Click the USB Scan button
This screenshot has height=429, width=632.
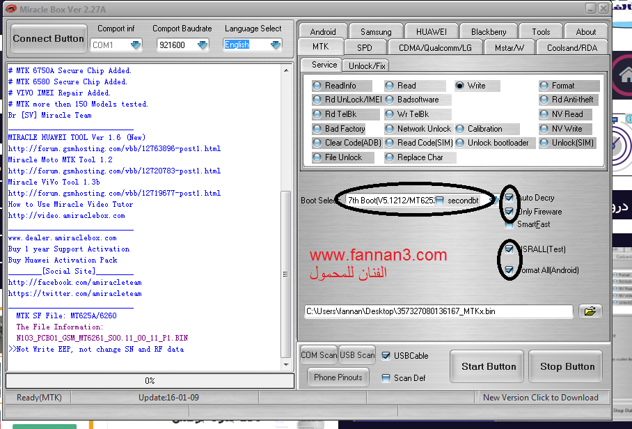click(x=357, y=354)
